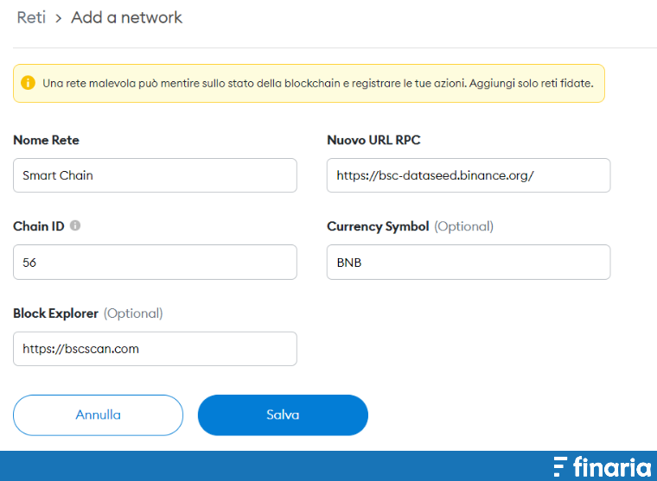The width and height of the screenshot is (657, 481).
Task: Click the Nuovo URL RPC label
Action: [x=373, y=140]
